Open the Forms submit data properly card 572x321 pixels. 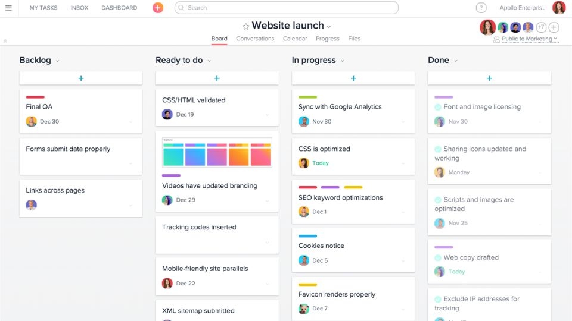click(x=81, y=156)
